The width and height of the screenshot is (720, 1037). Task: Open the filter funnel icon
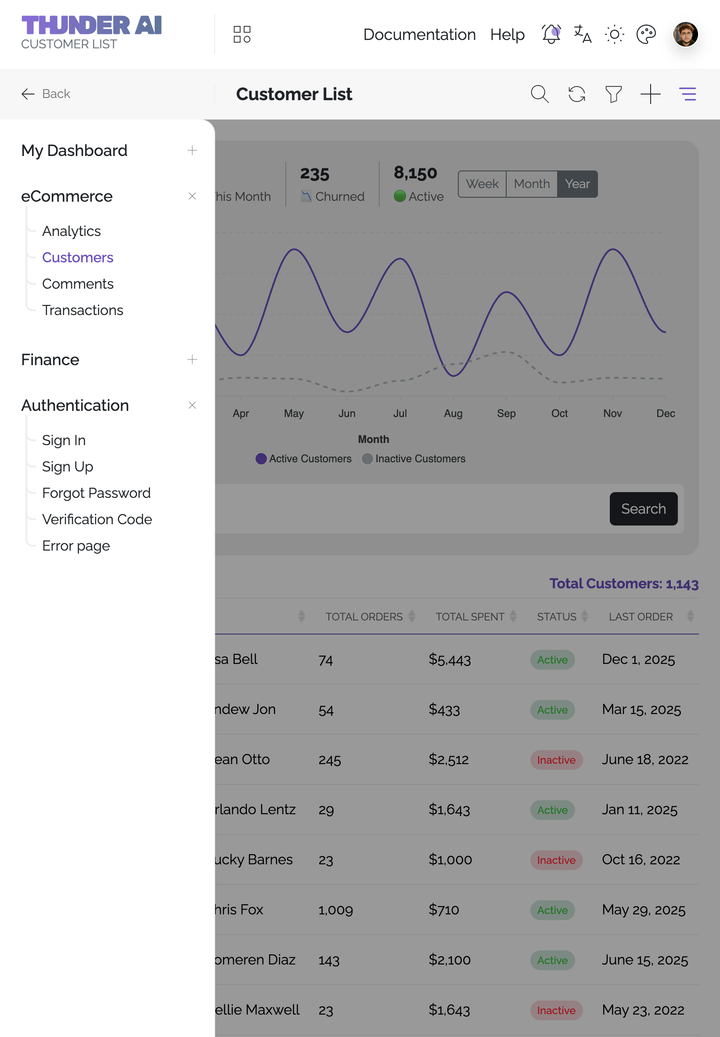point(613,94)
